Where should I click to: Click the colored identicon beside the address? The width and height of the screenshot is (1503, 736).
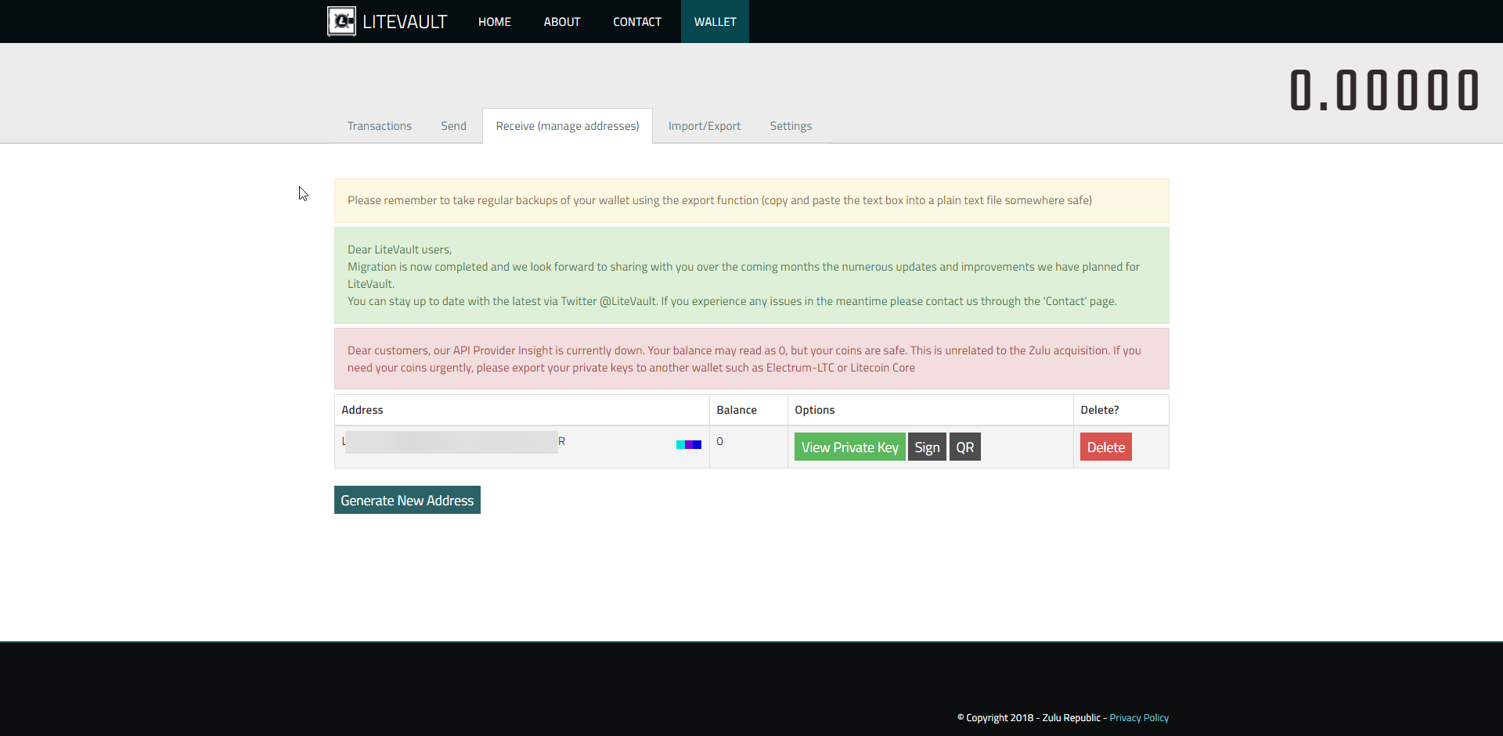click(x=688, y=444)
